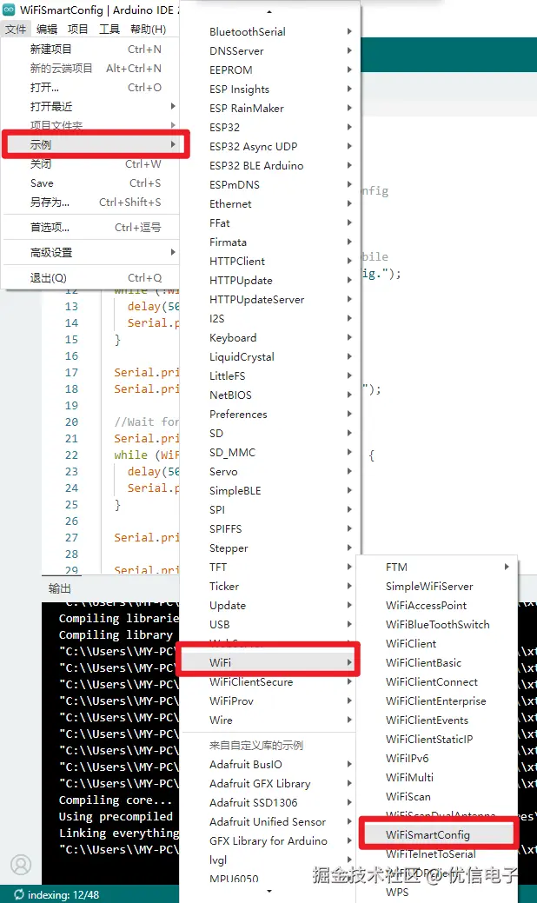The width and height of the screenshot is (537, 903).
Task: Select WiFiBlueToothSwitch example
Action: point(437,624)
